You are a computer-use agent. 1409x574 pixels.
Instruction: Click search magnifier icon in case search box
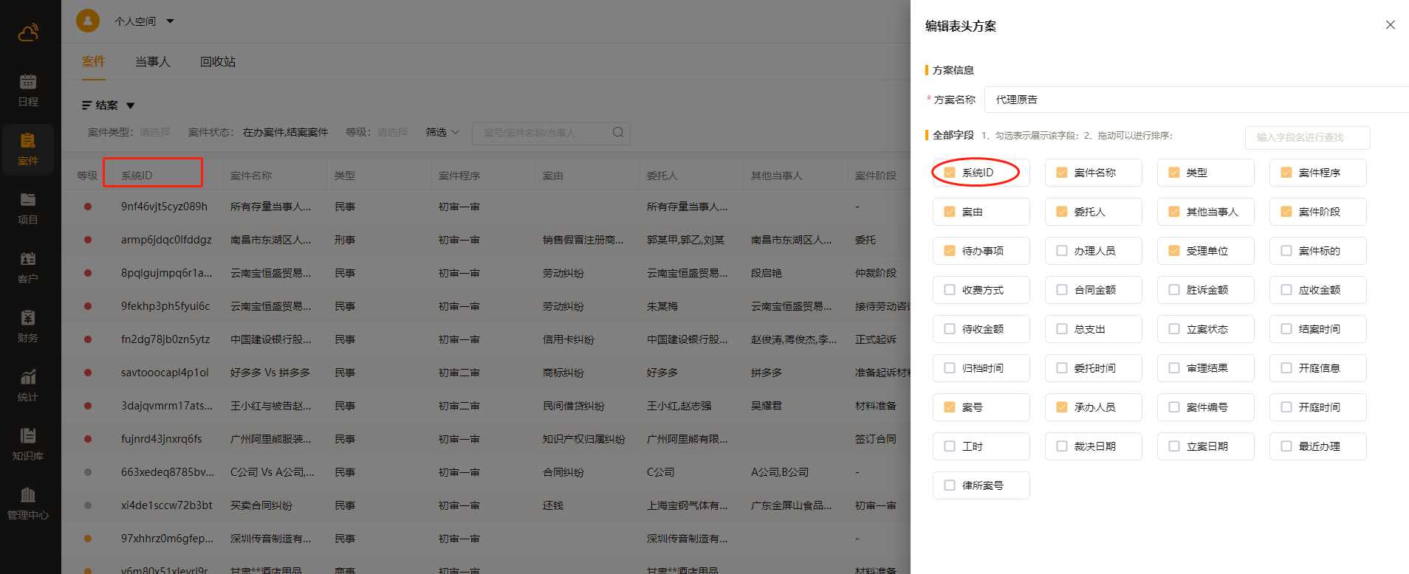[x=618, y=133]
